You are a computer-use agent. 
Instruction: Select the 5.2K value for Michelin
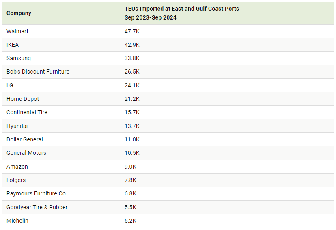tap(130, 221)
